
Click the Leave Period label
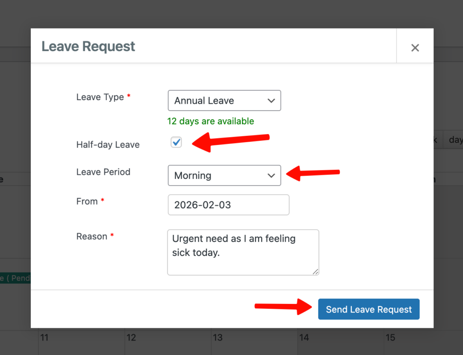[103, 172]
